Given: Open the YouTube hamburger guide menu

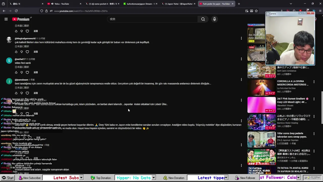Looking at the screenshot, I should pos(6,19).
